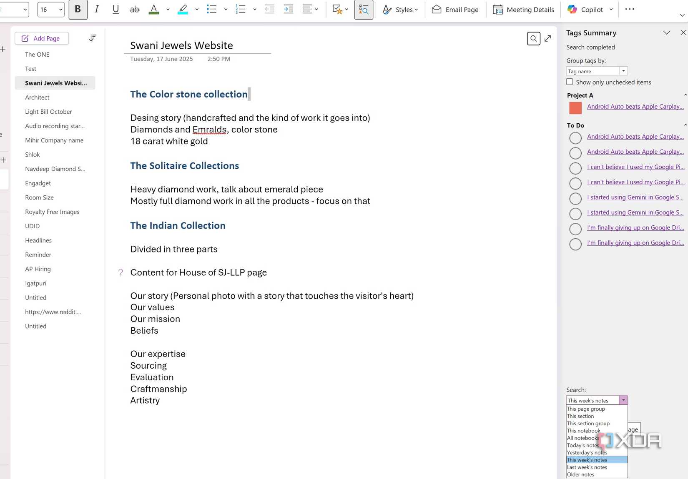Open the Group tags by dropdown
Image resolution: width=688 pixels, height=479 pixels.
[623, 71]
